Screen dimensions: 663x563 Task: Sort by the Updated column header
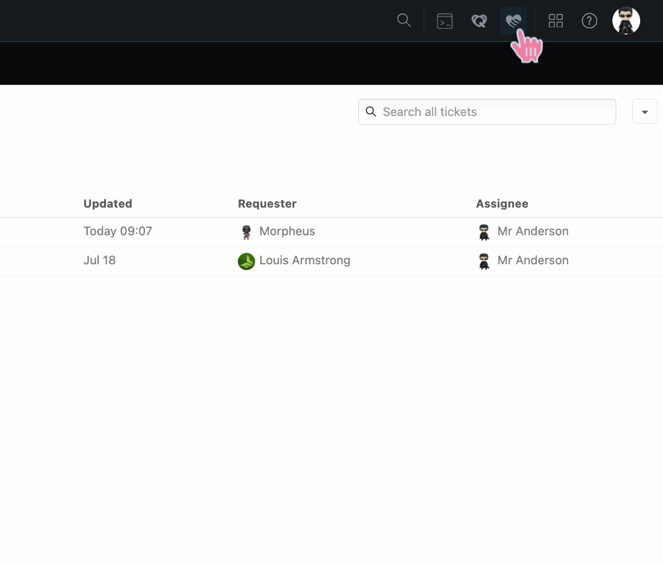coord(108,203)
